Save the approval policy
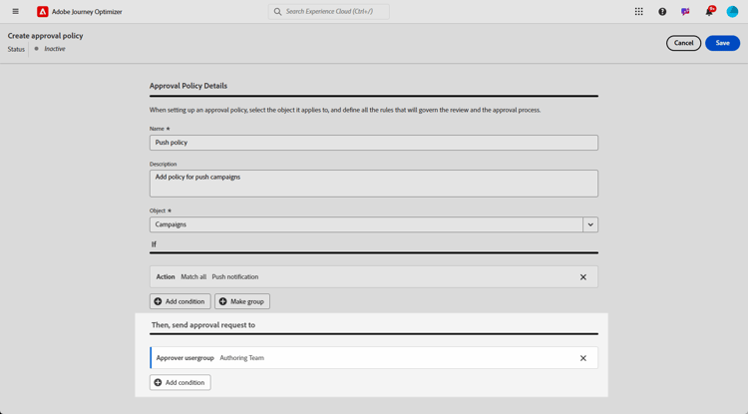 click(x=722, y=43)
